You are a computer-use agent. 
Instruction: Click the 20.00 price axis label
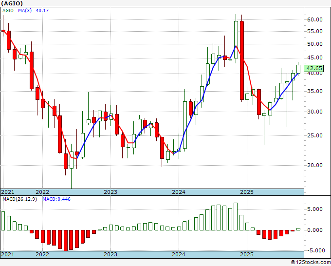[x=315, y=165]
